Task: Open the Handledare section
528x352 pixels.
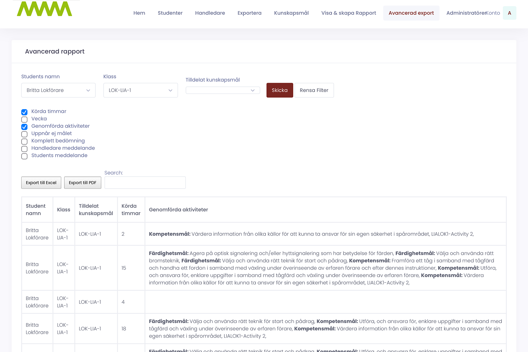Action: (210, 13)
